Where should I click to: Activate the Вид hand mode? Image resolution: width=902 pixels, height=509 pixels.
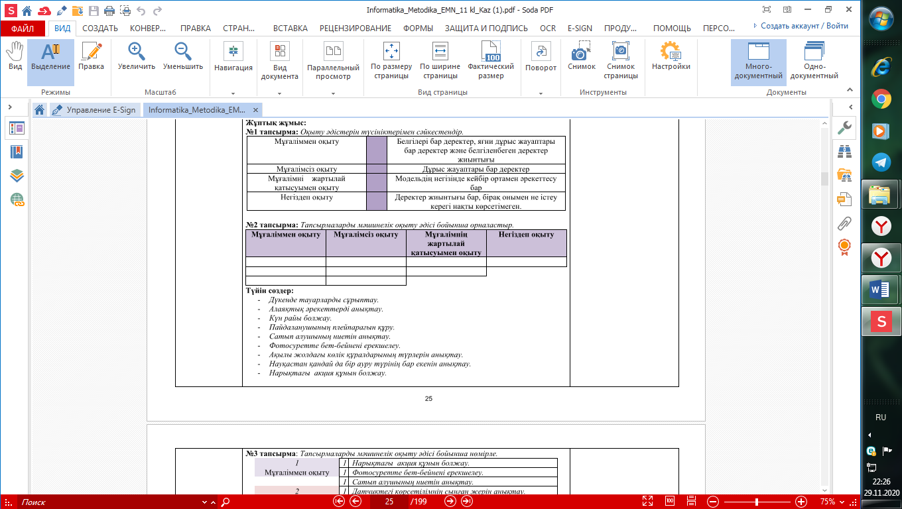[15, 57]
